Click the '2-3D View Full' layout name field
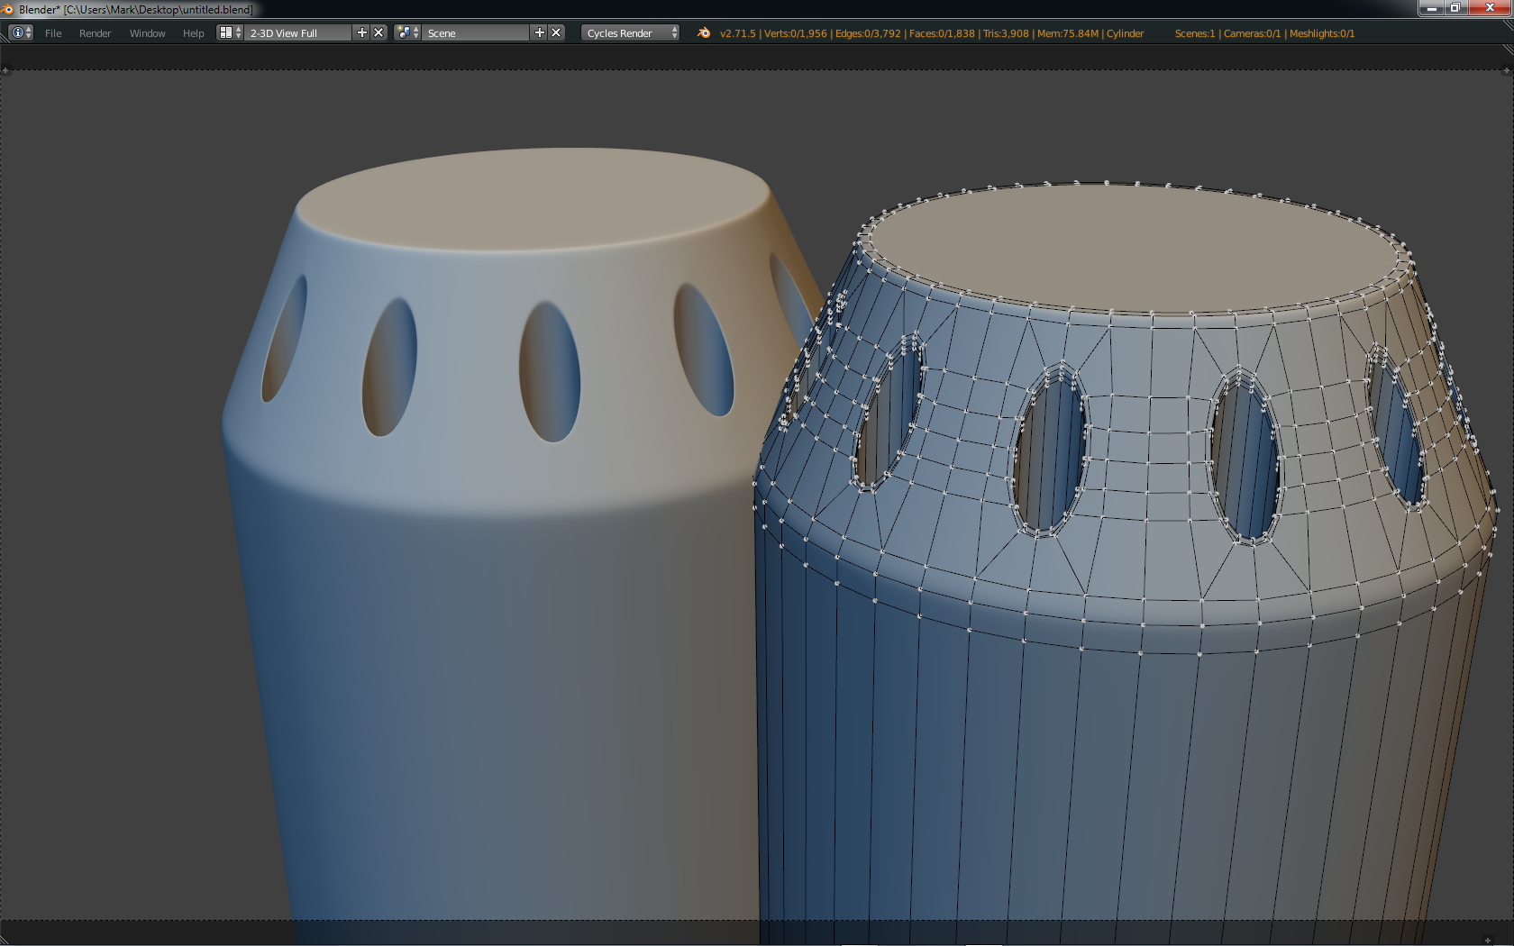 tap(297, 32)
